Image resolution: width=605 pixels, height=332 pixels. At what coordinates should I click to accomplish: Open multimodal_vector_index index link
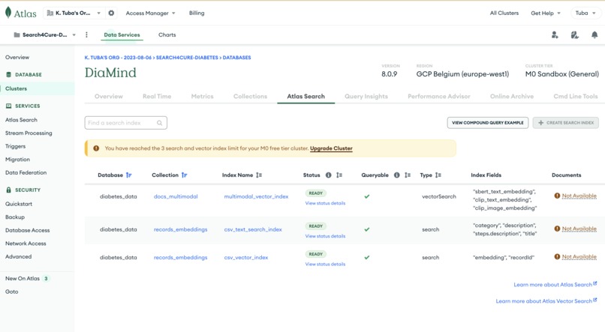click(x=256, y=196)
